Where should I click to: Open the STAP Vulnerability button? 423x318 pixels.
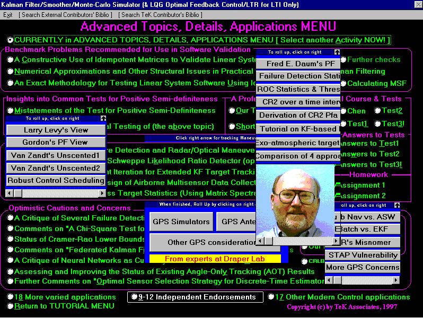[363, 255]
